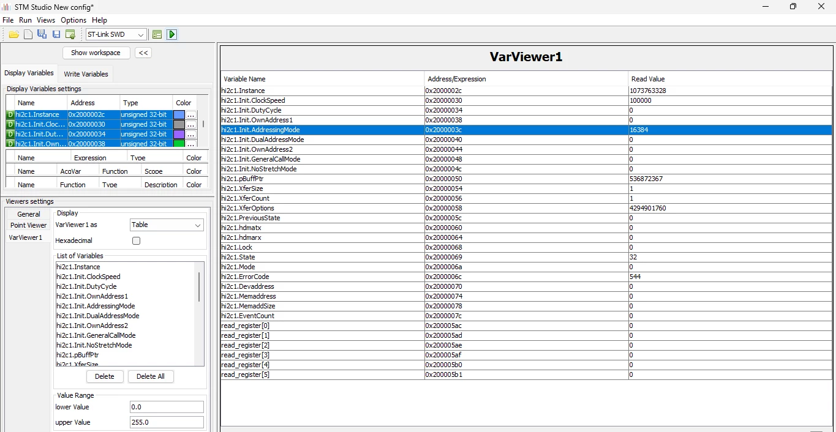Click the D icon for hi2c1.Instance
The width and height of the screenshot is (836, 432).
point(10,114)
